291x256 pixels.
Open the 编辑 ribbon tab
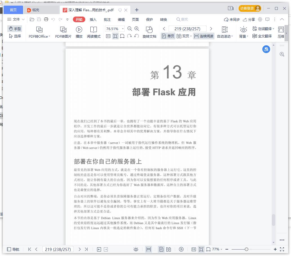point(121,19)
